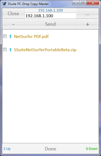Focus the IP address field 192.168.1.100
This screenshot has height=156, width=101.
pos(50,16)
